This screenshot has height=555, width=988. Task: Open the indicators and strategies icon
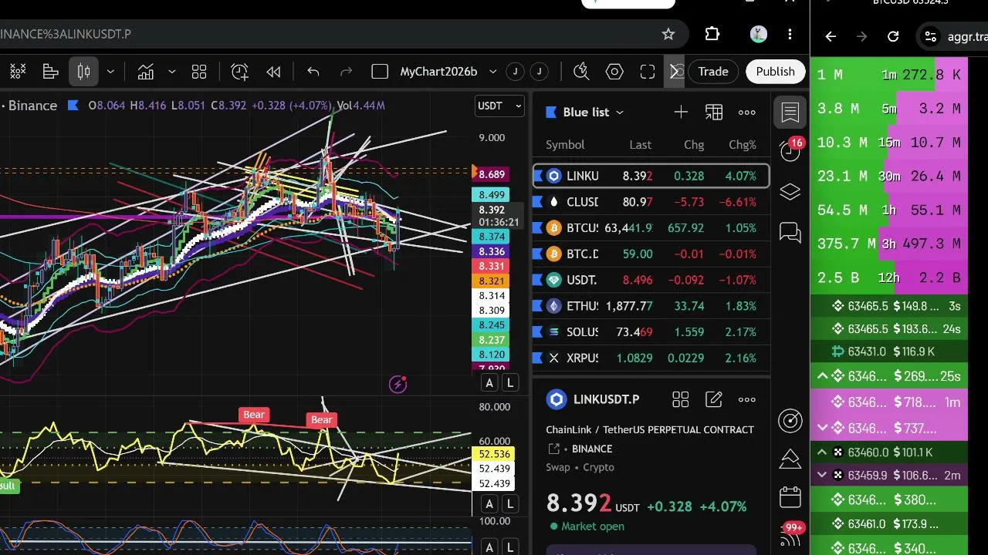tap(145, 72)
